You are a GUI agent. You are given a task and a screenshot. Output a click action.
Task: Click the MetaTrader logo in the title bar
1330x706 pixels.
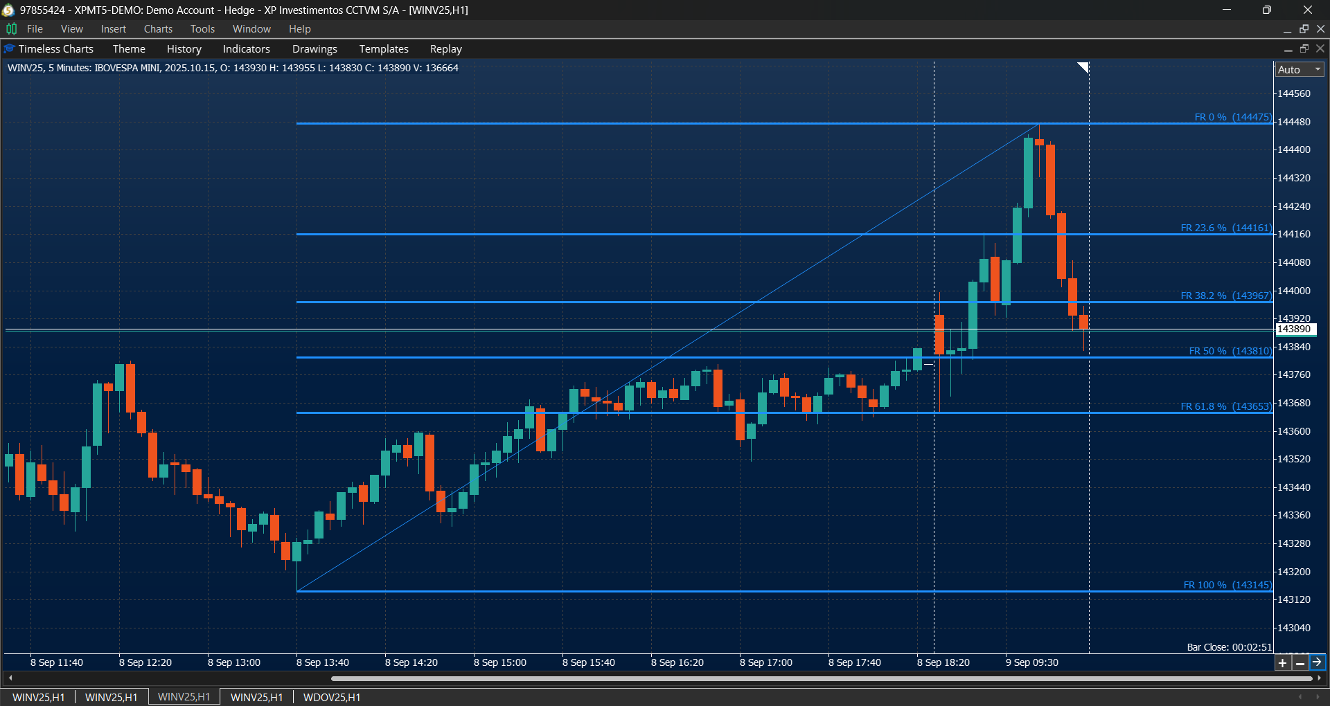[x=8, y=10]
